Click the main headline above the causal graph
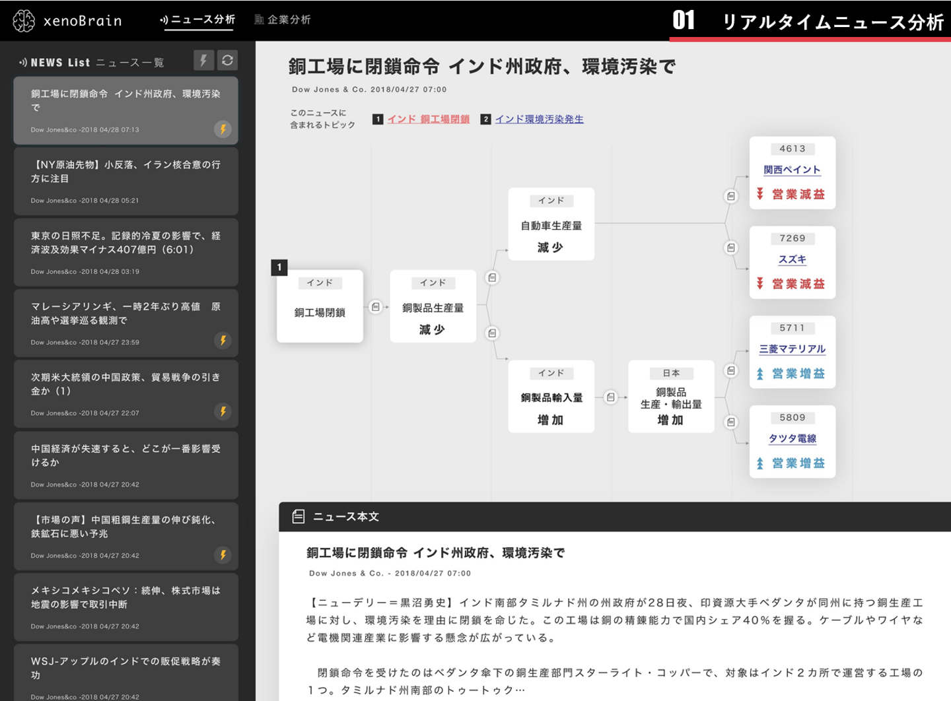The width and height of the screenshot is (951, 701). 482,67
